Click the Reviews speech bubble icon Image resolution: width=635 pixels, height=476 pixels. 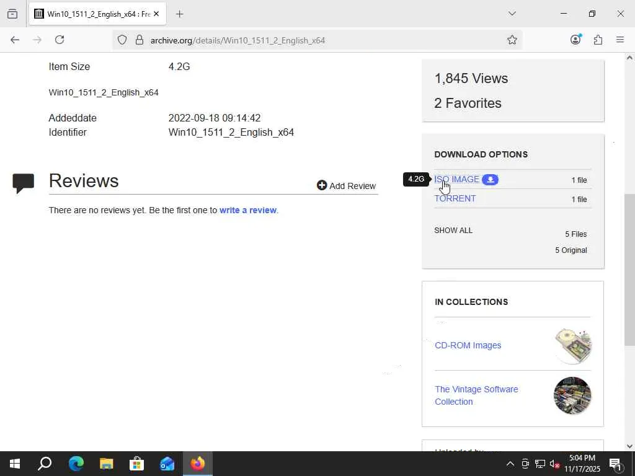[x=23, y=183]
